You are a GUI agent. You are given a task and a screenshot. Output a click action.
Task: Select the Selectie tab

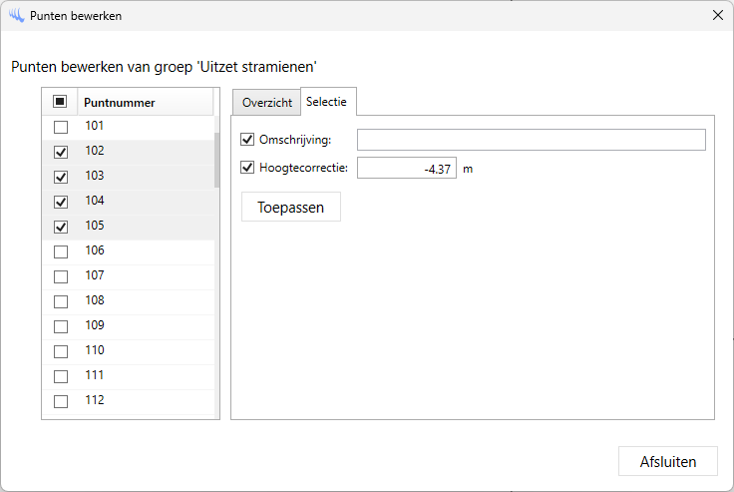[x=328, y=102]
